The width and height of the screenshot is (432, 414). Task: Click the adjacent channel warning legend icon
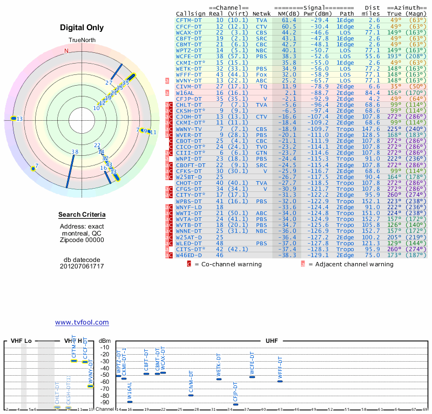pyautogui.click(x=303, y=264)
